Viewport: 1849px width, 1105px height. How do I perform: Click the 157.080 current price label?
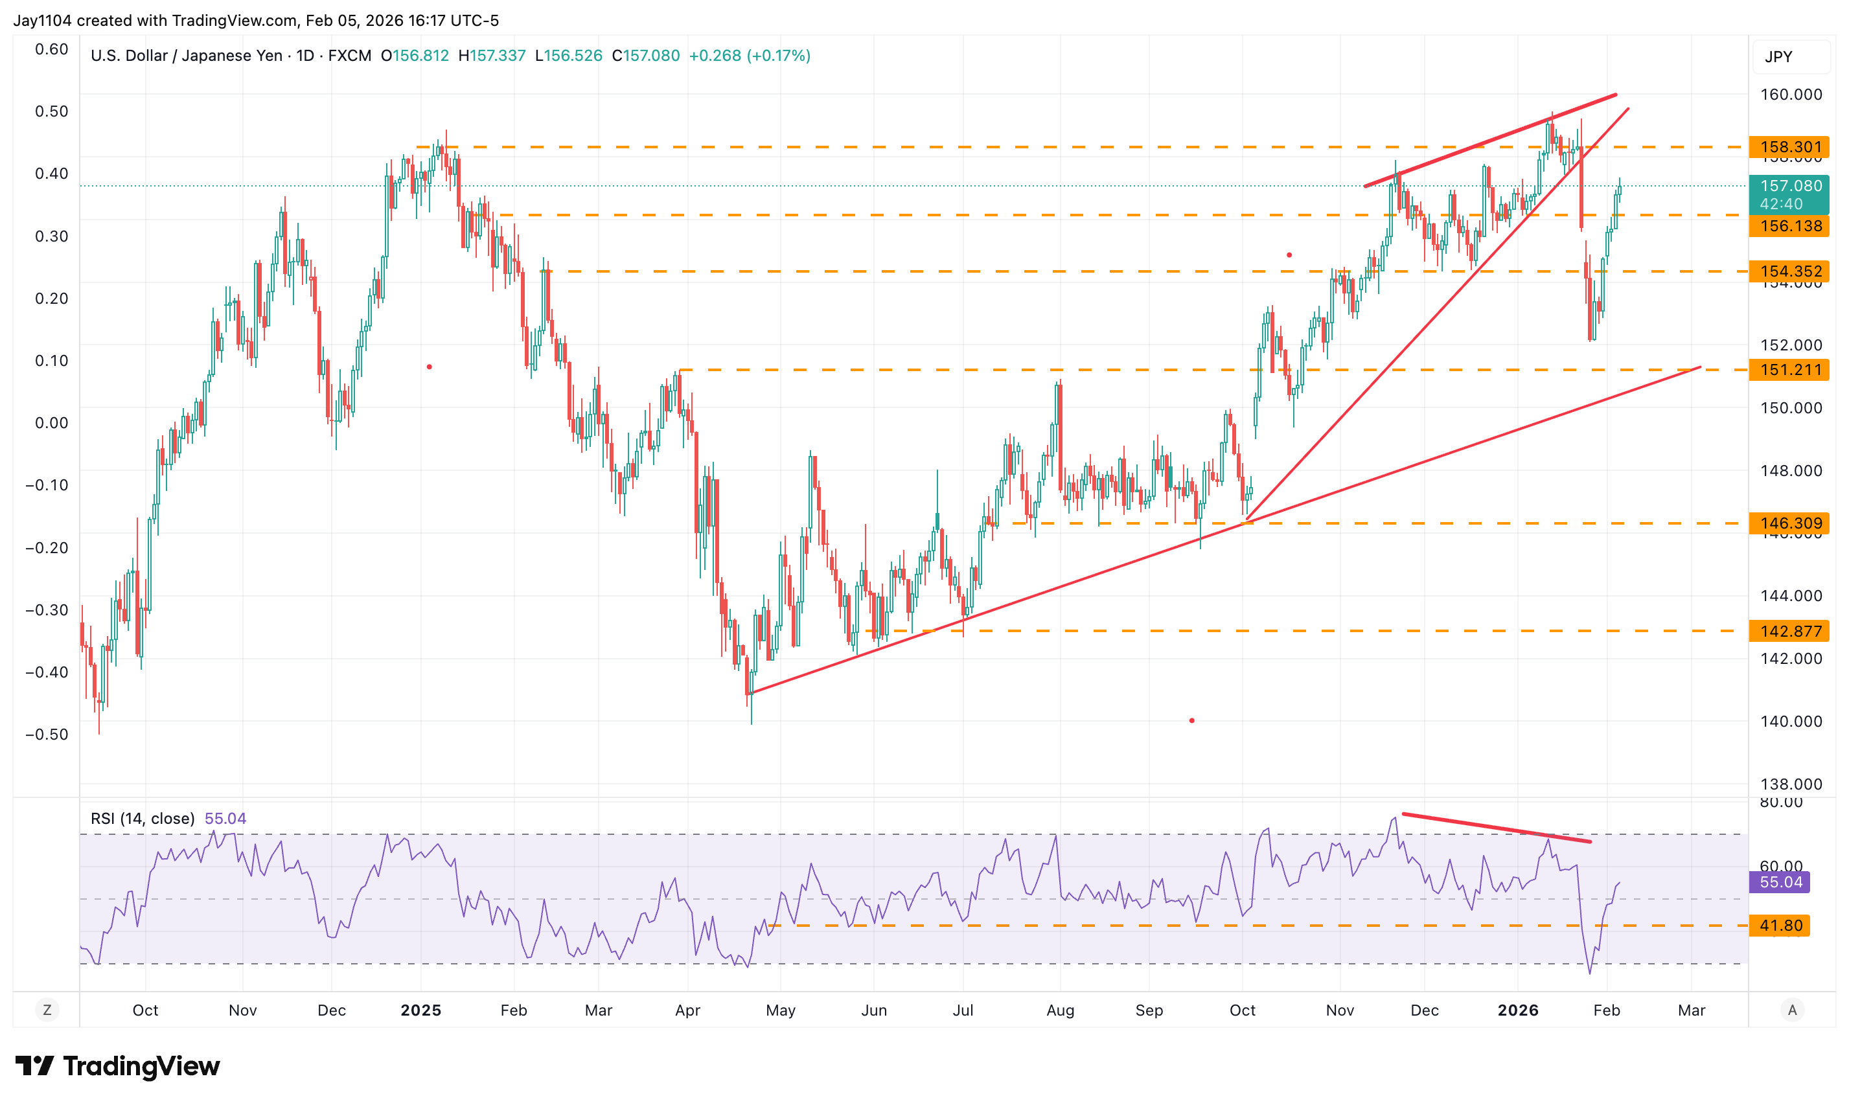coord(1790,185)
